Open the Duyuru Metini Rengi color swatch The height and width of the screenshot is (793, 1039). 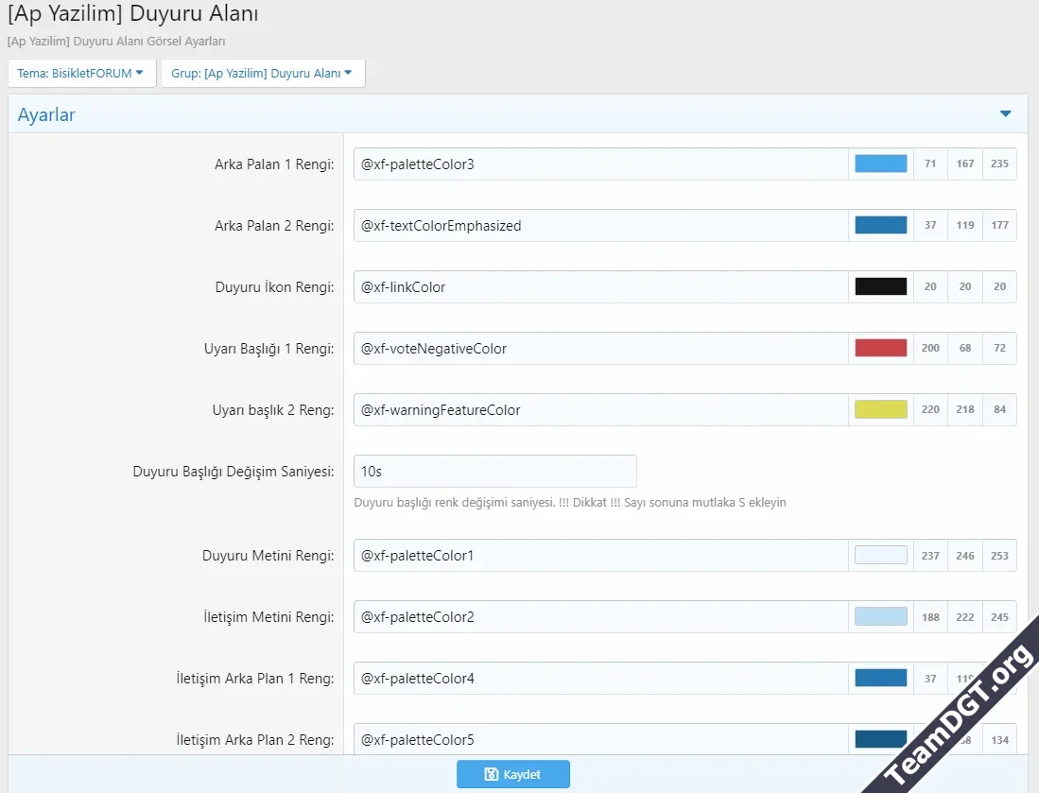click(x=880, y=556)
